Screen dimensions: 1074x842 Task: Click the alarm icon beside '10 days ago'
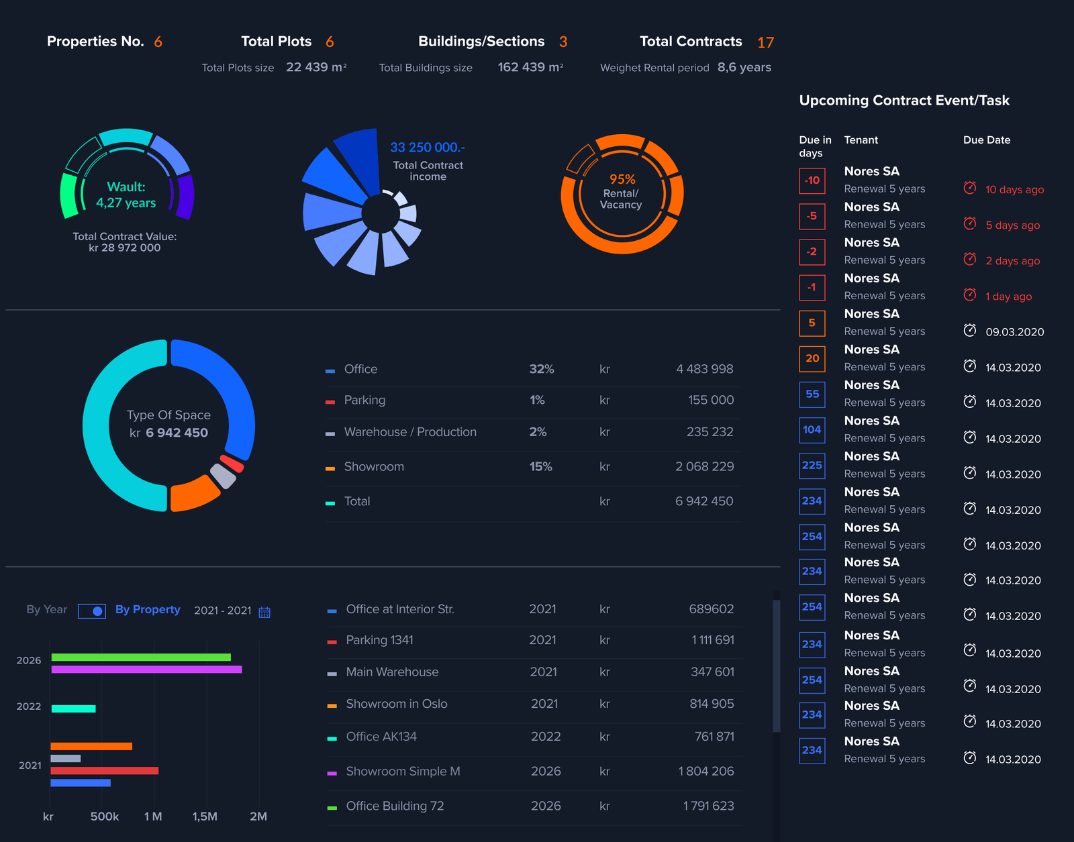coord(970,188)
